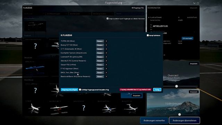The width and height of the screenshot is (222, 125).
Task: Click Ändern for Sikorsky S-76C
Action: coord(100,61)
